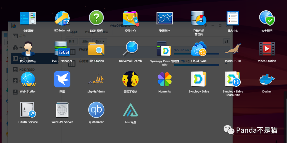
Task: Open 日志中心 log center
Action: (x=233, y=18)
